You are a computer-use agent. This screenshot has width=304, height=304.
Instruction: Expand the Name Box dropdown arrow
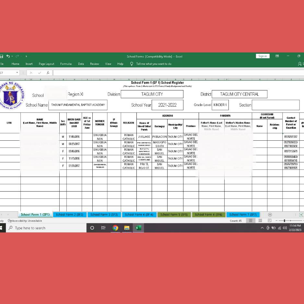click(17, 73)
